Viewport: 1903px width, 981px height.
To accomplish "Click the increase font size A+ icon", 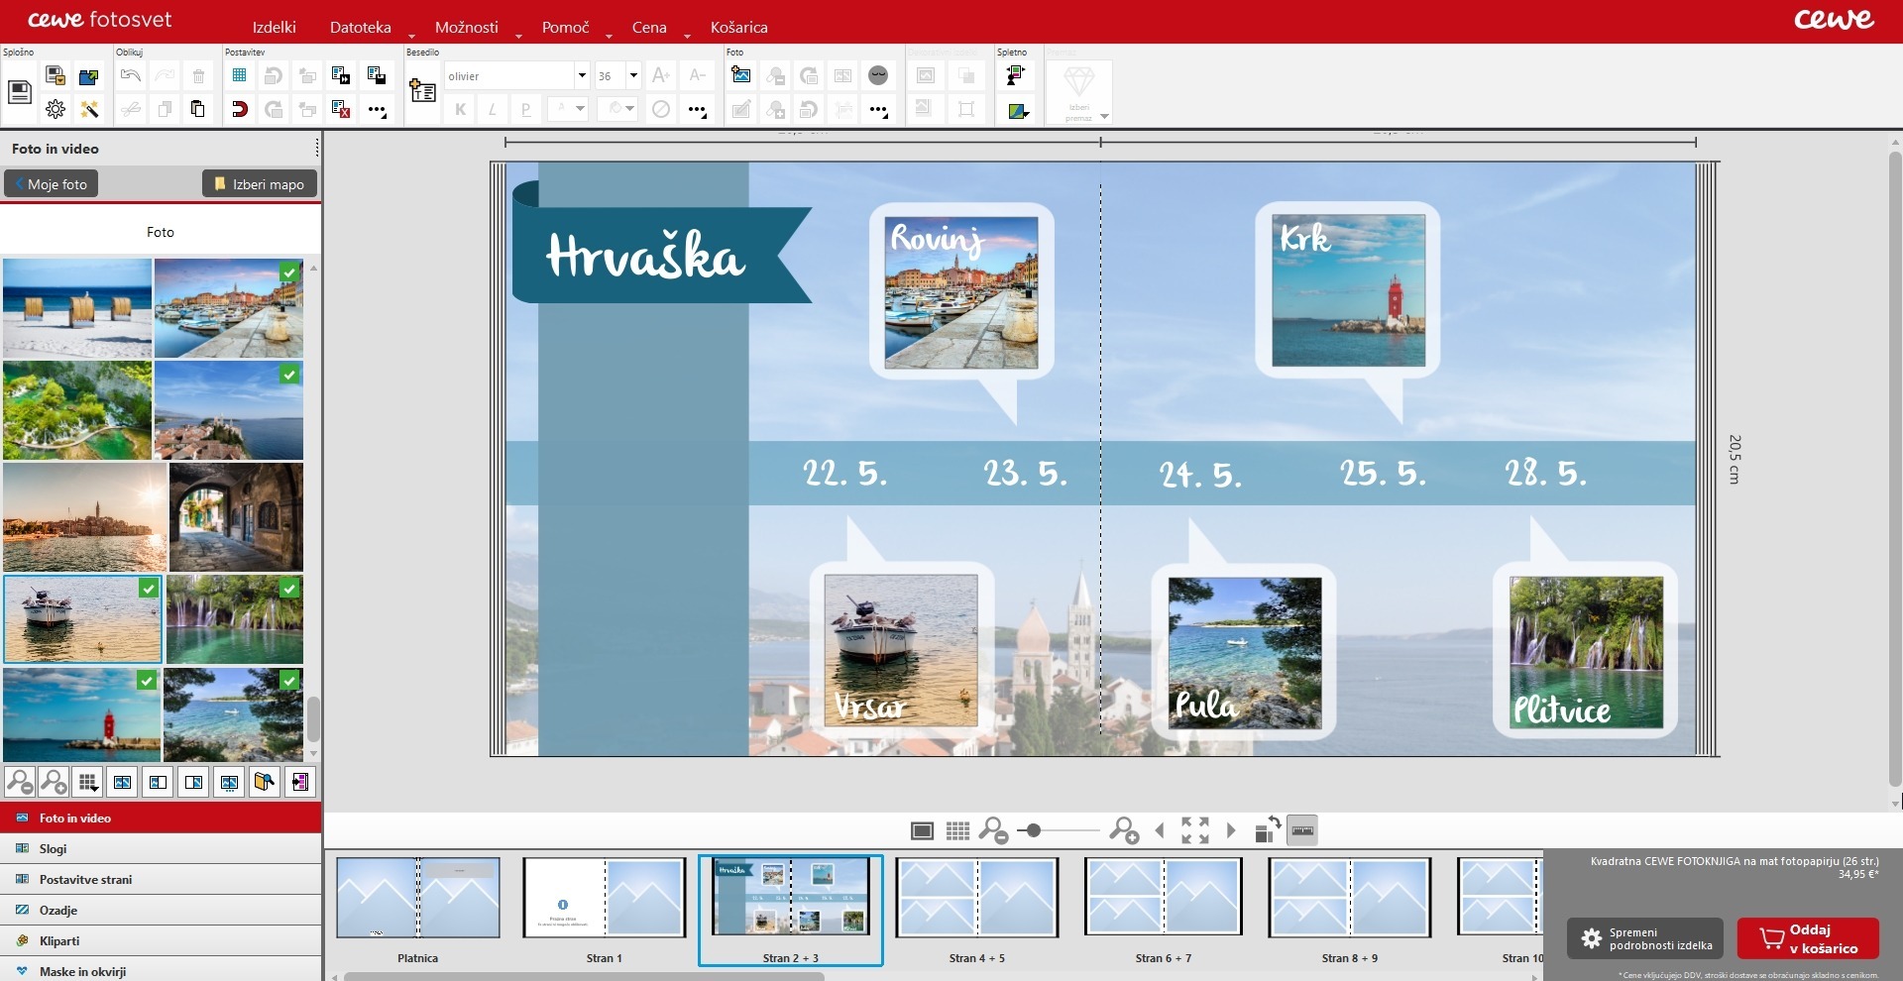I will coord(661,75).
